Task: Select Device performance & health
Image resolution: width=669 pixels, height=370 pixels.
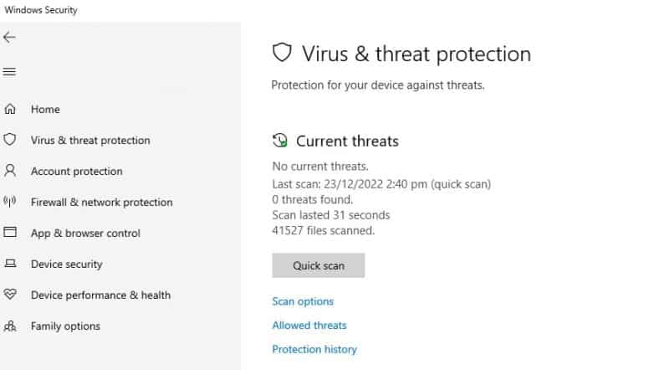Action: coord(100,295)
